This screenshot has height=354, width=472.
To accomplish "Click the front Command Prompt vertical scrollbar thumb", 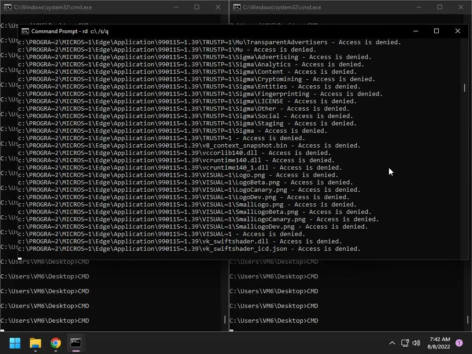I will 465,88.
